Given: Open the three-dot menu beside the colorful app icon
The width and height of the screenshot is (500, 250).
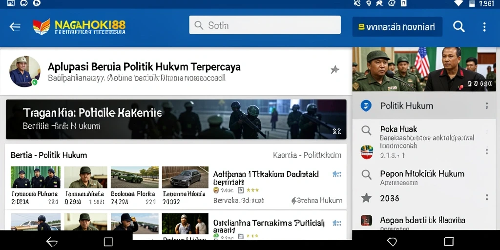Looking at the screenshot, I should click(x=487, y=151).
